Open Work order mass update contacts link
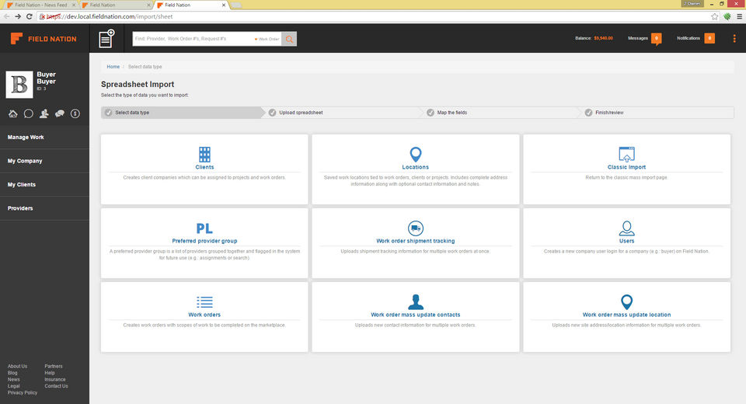The width and height of the screenshot is (746, 404). click(415, 315)
